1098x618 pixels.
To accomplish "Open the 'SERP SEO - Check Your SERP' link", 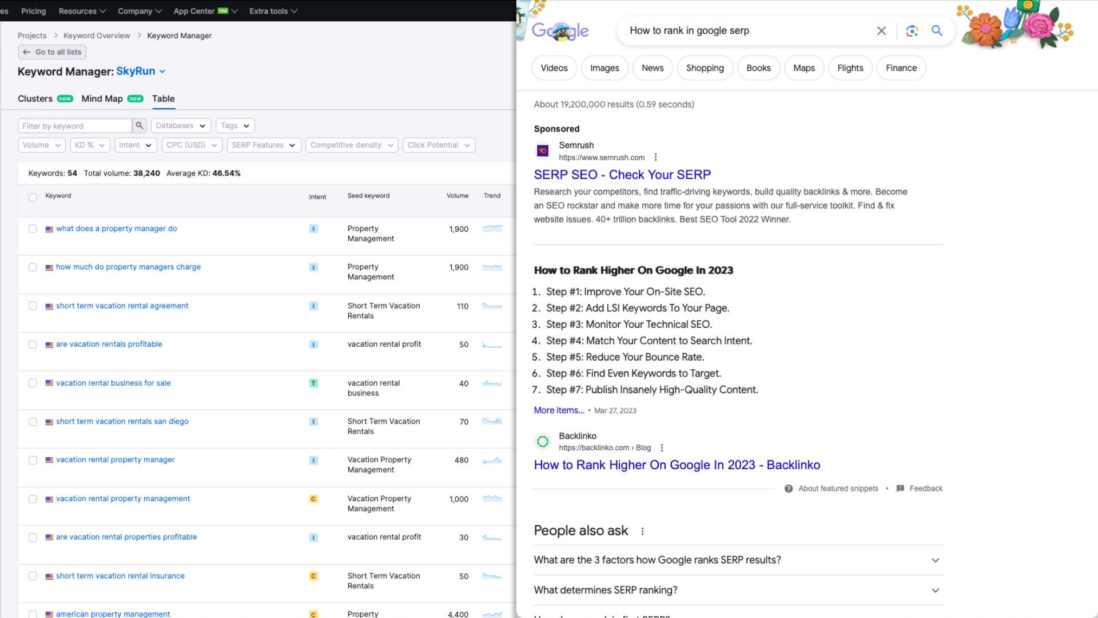I will [x=622, y=175].
